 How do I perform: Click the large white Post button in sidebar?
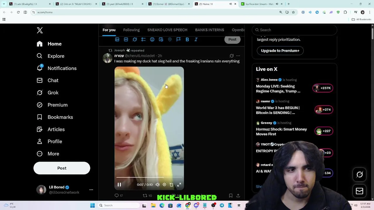(62, 168)
